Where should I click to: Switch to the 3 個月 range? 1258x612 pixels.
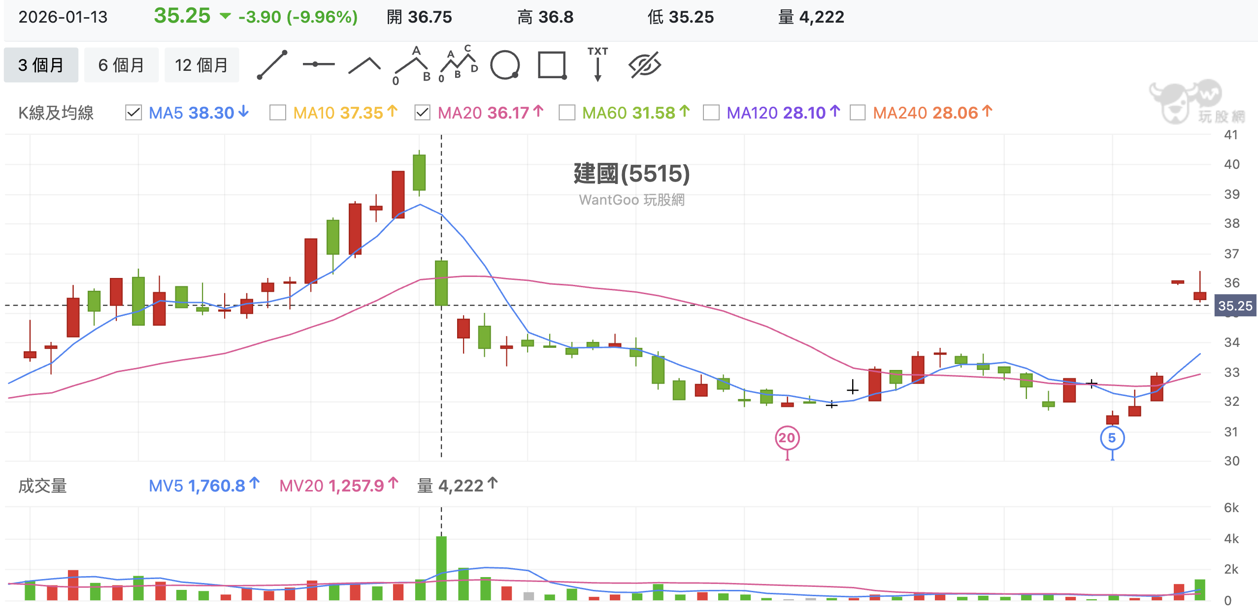(41, 65)
